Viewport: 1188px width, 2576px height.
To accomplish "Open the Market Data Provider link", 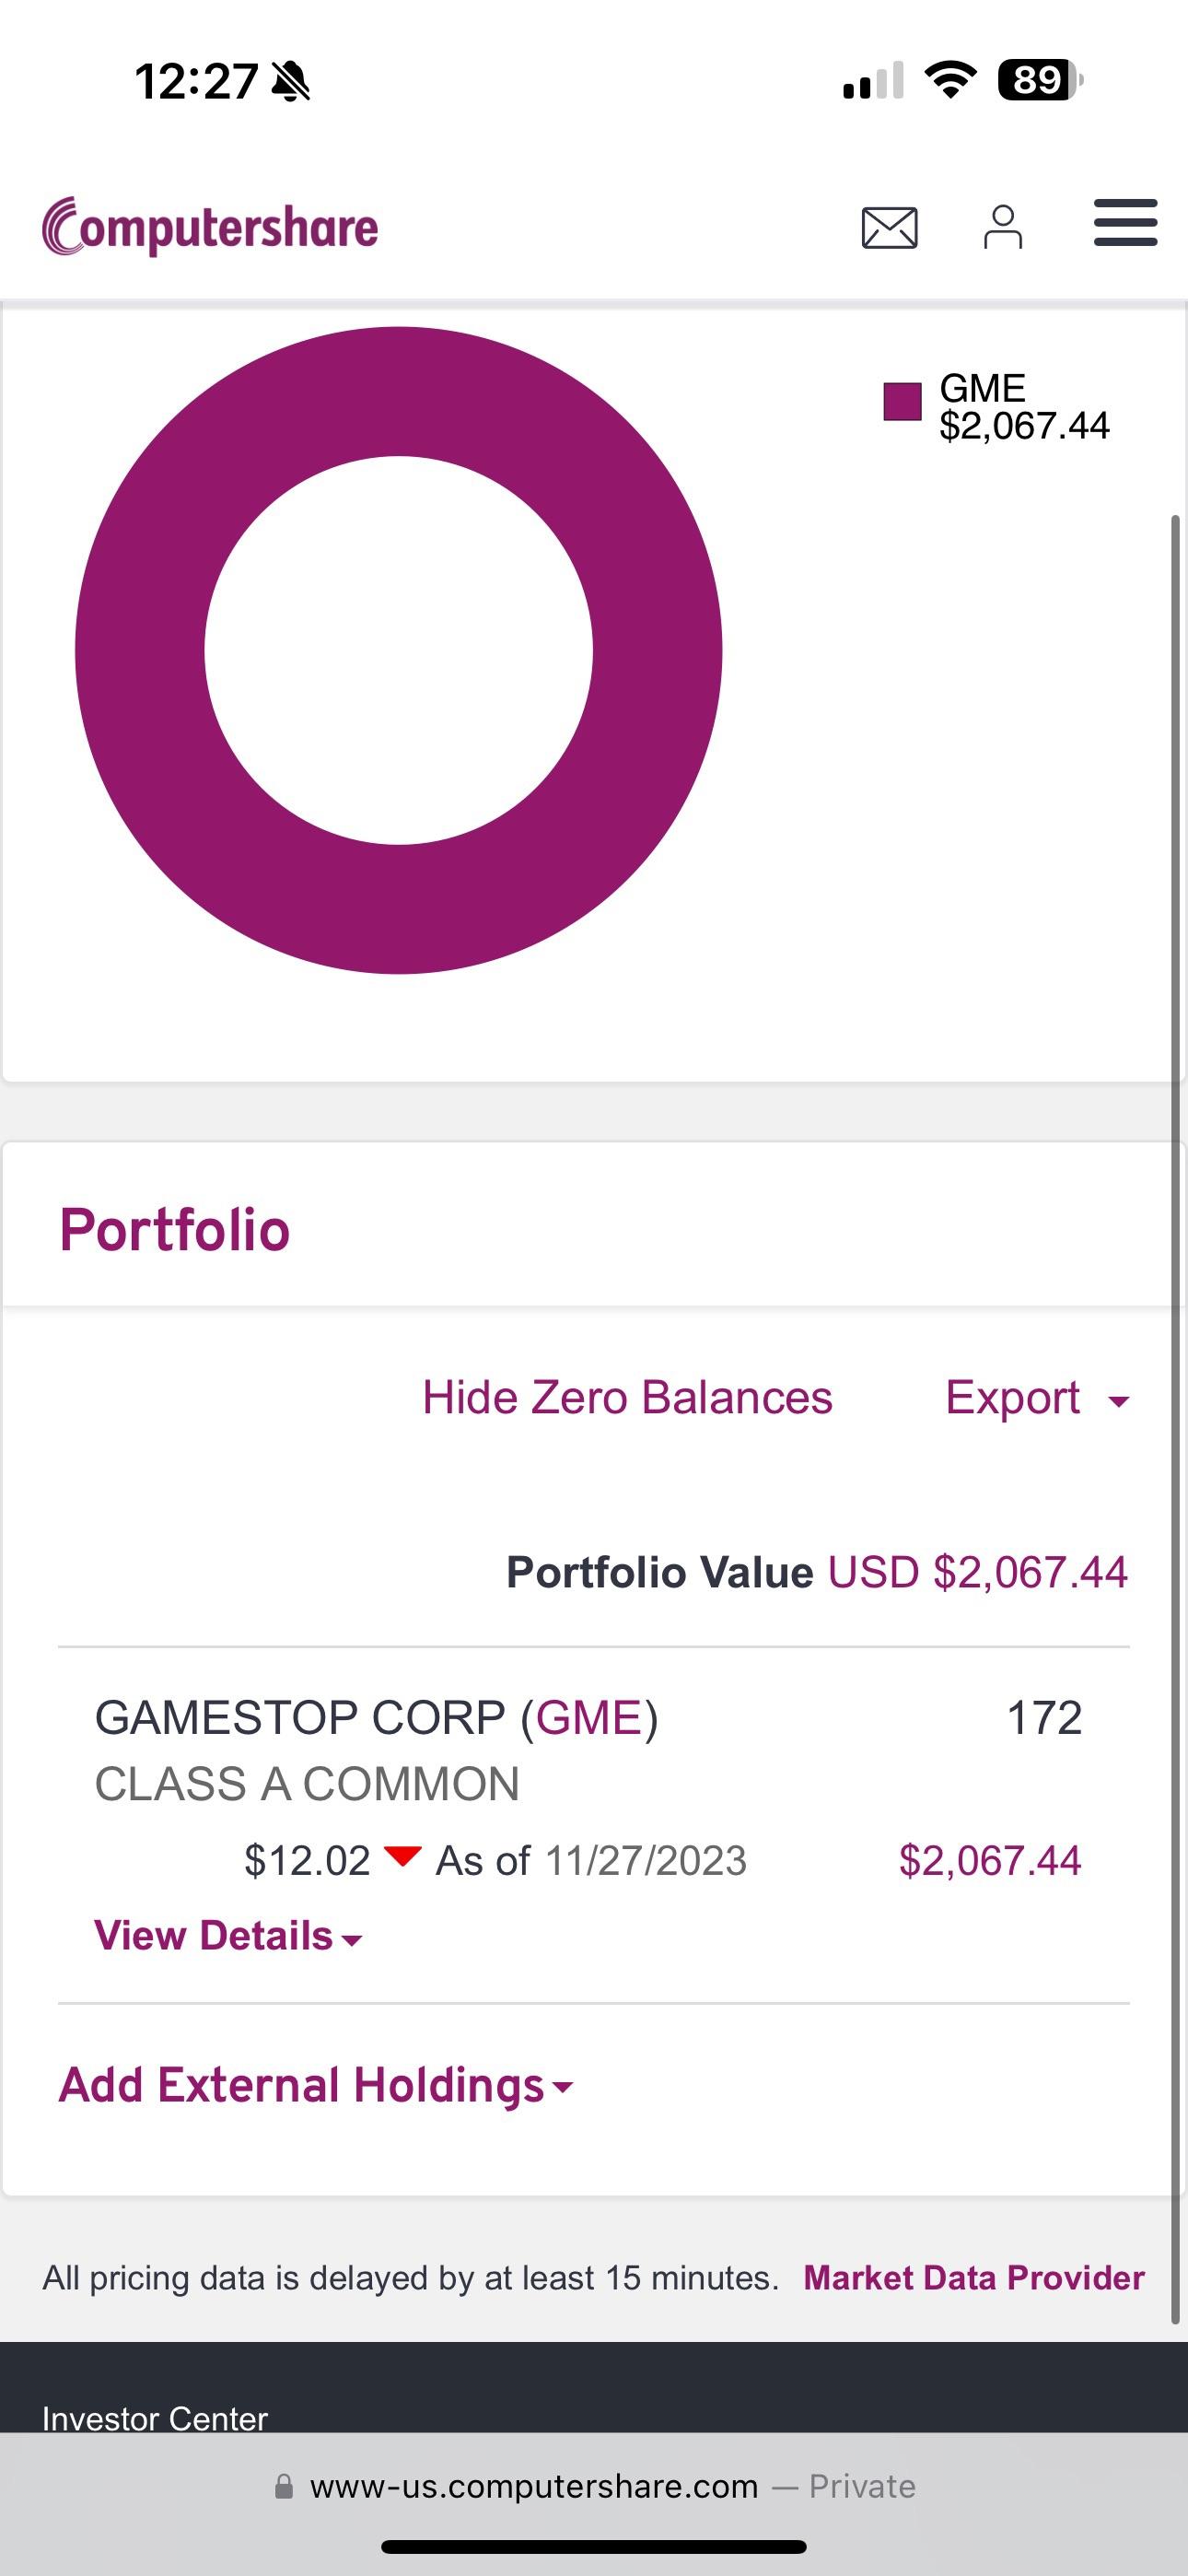I will click(973, 2278).
